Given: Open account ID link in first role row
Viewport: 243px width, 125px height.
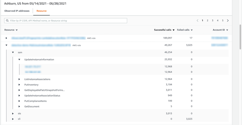Looking at the screenshot, I should click(220, 38).
